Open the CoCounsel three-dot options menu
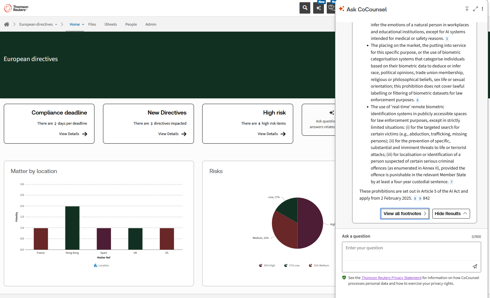 482,9
